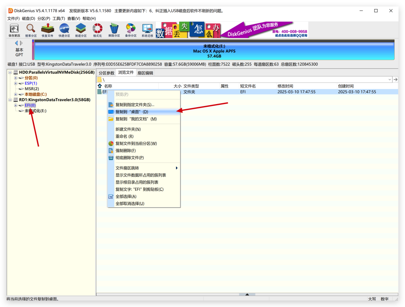This screenshot has width=405, height=307.
Task: Click the Save Changes toolbar icon
Action: pos(14,30)
